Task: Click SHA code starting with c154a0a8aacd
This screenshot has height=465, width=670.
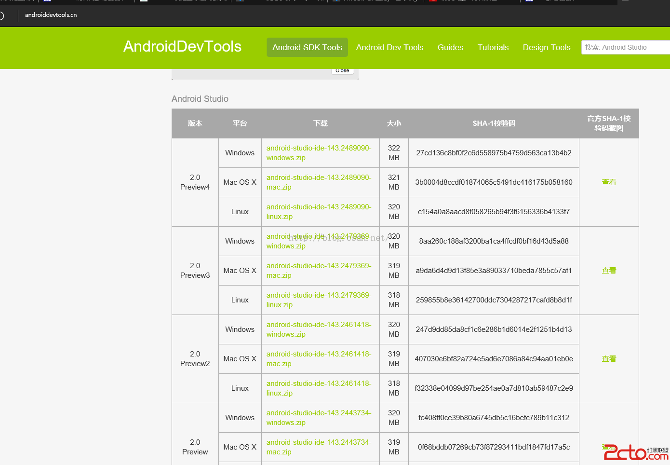Action: point(494,212)
